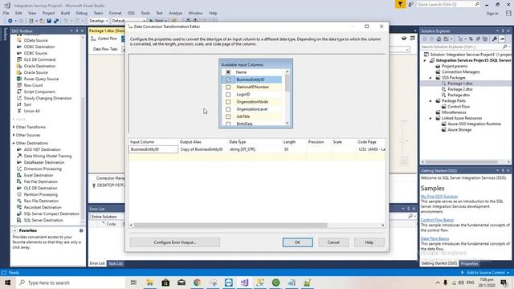The image size is (514, 289).
Task: Select Flat File Destination toolbox item
Action: coord(41,181)
